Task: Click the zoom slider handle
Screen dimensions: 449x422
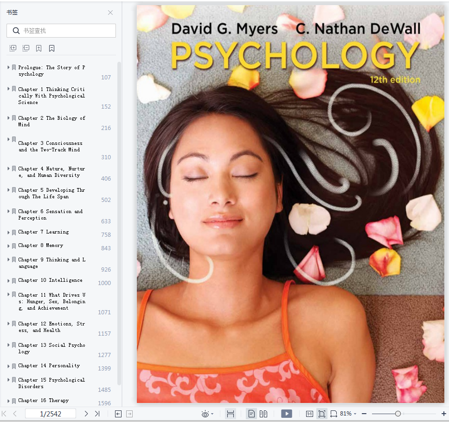Action: (x=398, y=414)
